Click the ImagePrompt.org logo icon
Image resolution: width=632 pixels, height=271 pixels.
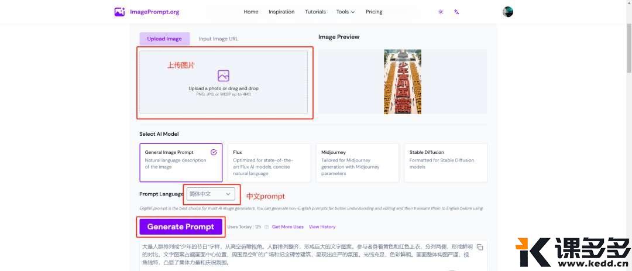point(119,12)
